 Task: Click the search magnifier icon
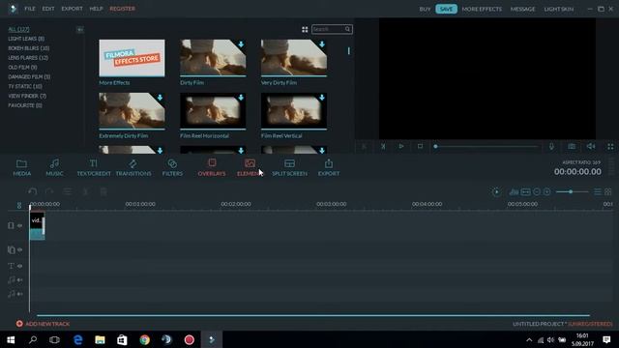(347, 29)
